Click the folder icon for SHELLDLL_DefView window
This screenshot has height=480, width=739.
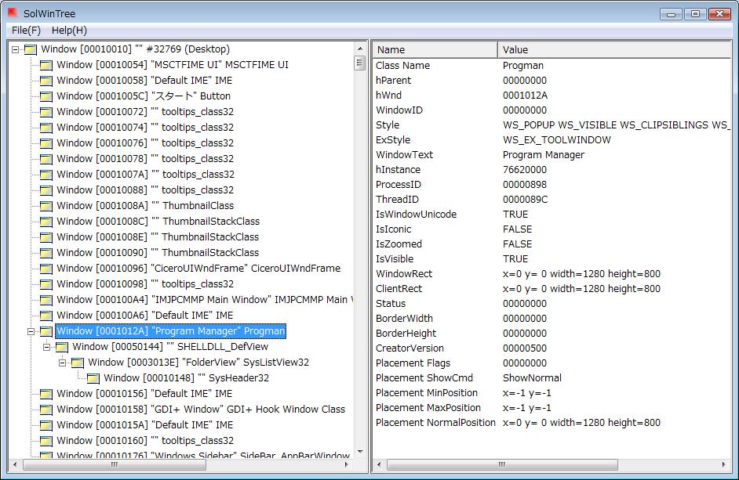[x=62, y=347]
